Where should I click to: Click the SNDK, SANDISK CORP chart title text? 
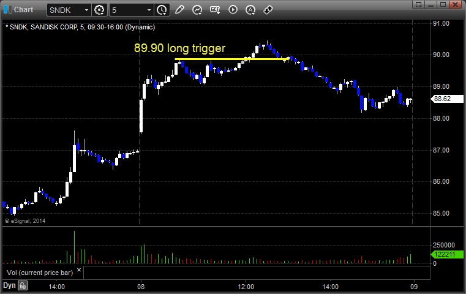(80, 28)
